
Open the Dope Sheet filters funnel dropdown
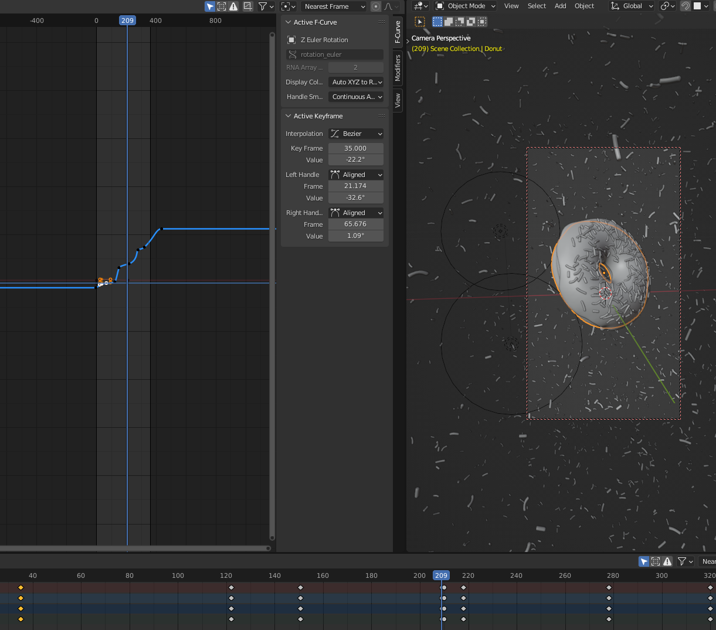685,561
